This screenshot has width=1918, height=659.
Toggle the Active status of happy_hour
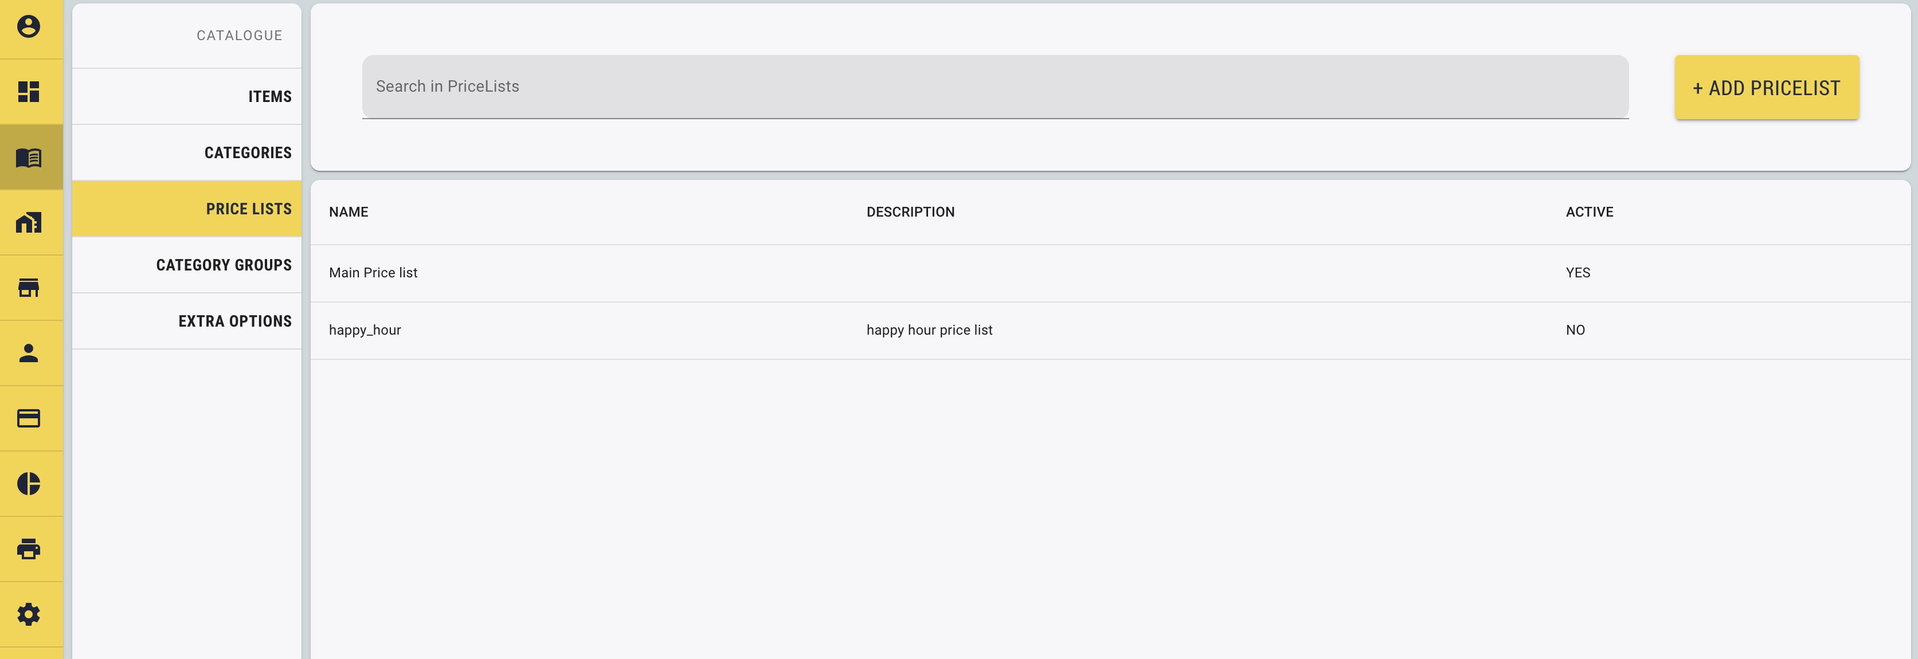click(1575, 330)
